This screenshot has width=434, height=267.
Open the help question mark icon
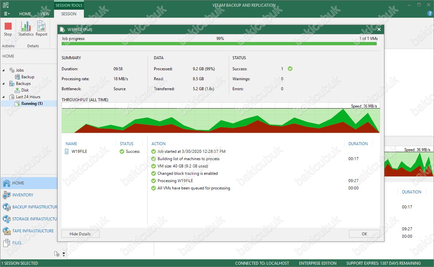430,14
